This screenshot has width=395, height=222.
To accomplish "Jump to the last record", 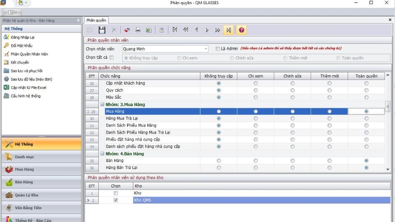I will point(229,30).
